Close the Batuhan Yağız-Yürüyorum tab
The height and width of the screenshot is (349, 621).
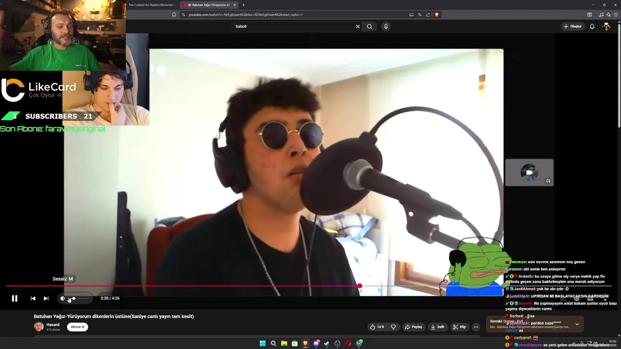235,5
